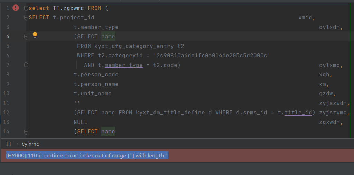Click the highlighted name column on line 14
354x175 pixels.
pyautogui.click(x=108, y=132)
